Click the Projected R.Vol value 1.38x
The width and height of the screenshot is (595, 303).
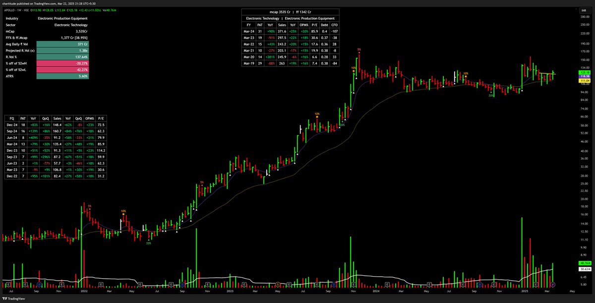point(62,51)
